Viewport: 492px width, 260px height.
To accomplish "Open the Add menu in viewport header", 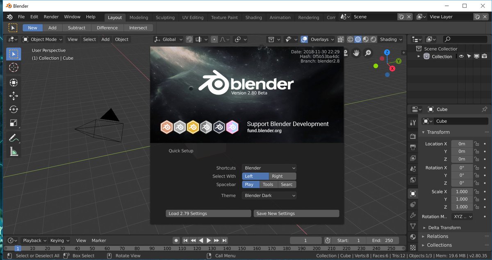I will click(x=105, y=39).
